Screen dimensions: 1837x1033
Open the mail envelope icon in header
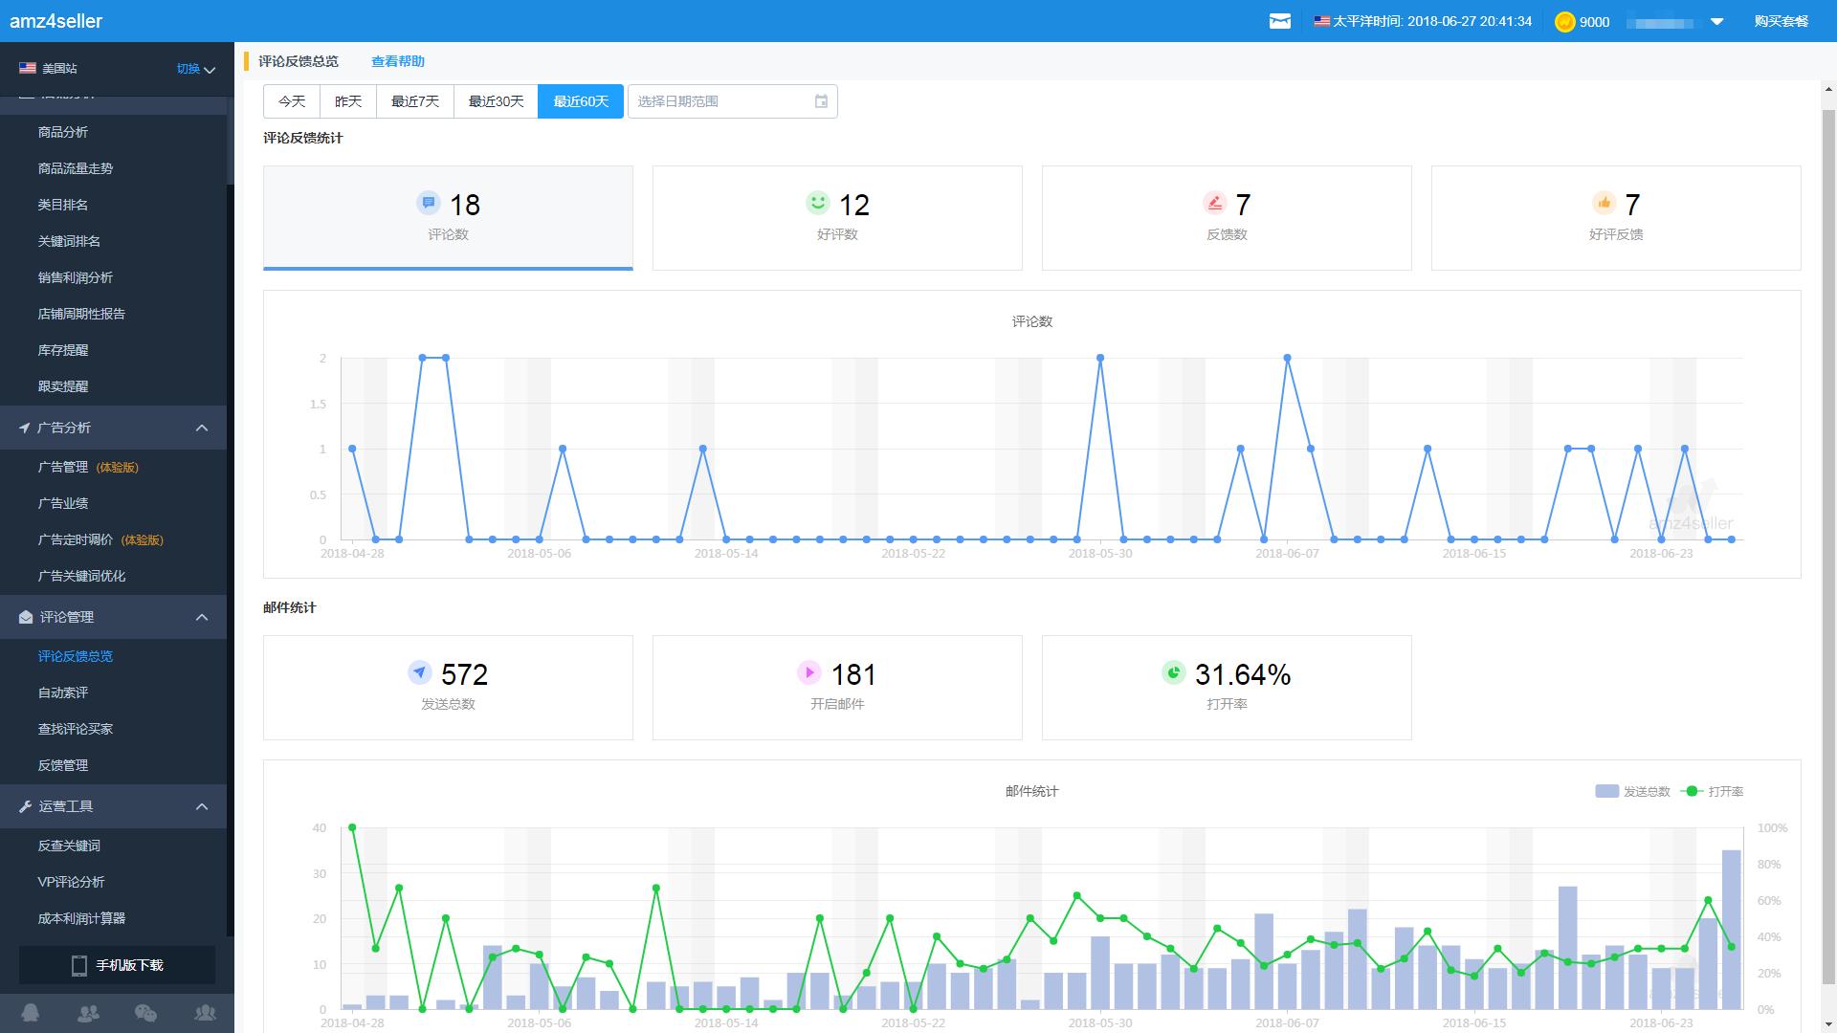click(x=1279, y=21)
